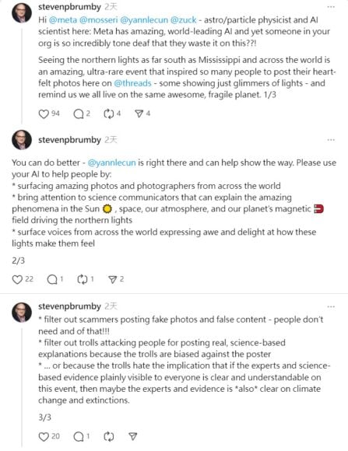Screen dimensions: 348x451
Task: Open more options menu on first post
Action: [x=331, y=7]
